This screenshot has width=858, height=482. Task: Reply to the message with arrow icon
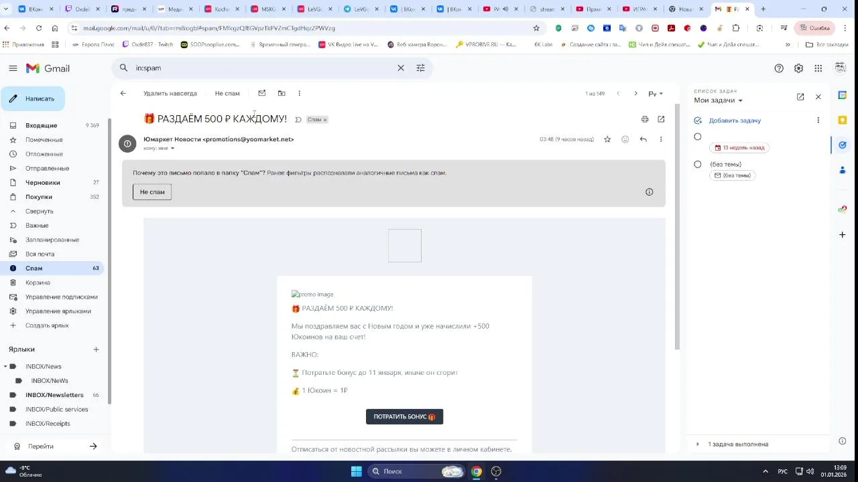point(643,139)
